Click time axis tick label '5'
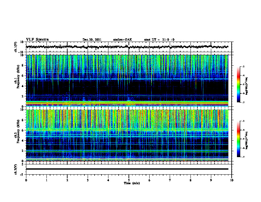261x202 pixels. click(129, 180)
